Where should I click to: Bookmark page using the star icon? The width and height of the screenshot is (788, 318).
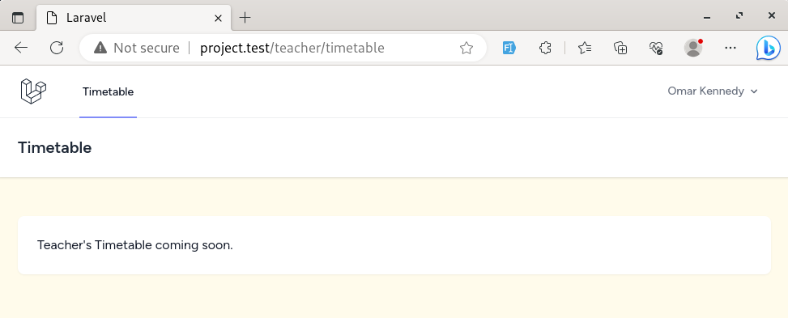(x=466, y=48)
